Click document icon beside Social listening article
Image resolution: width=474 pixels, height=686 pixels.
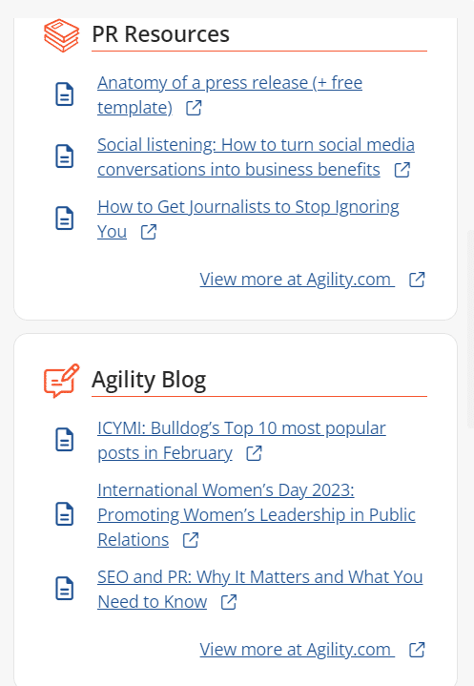(x=64, y=156)
